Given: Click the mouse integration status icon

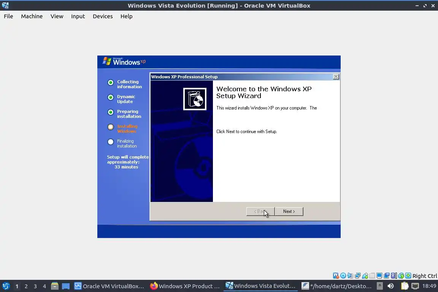Looking at the screenshot, I should pos(401,276).
